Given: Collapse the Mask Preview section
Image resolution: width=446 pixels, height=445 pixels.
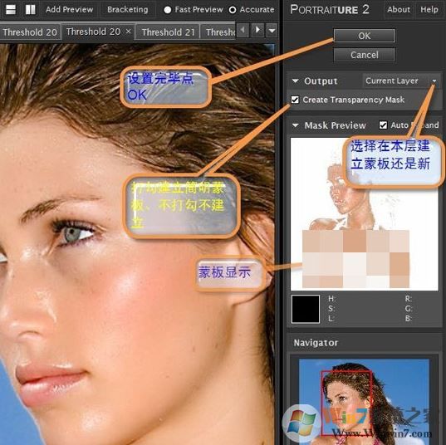Looking at the screenshot, I should [295, 125].
